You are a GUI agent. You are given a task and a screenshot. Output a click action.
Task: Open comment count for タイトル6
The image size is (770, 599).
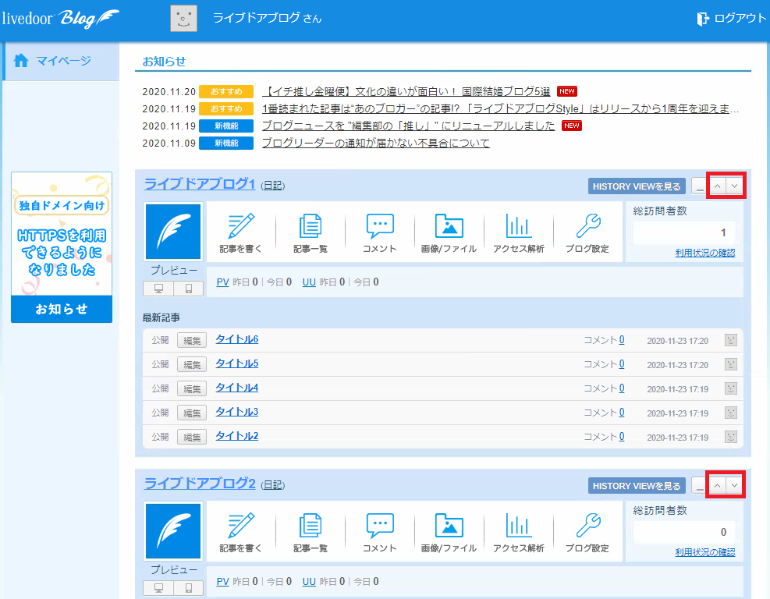click(622, 340)
